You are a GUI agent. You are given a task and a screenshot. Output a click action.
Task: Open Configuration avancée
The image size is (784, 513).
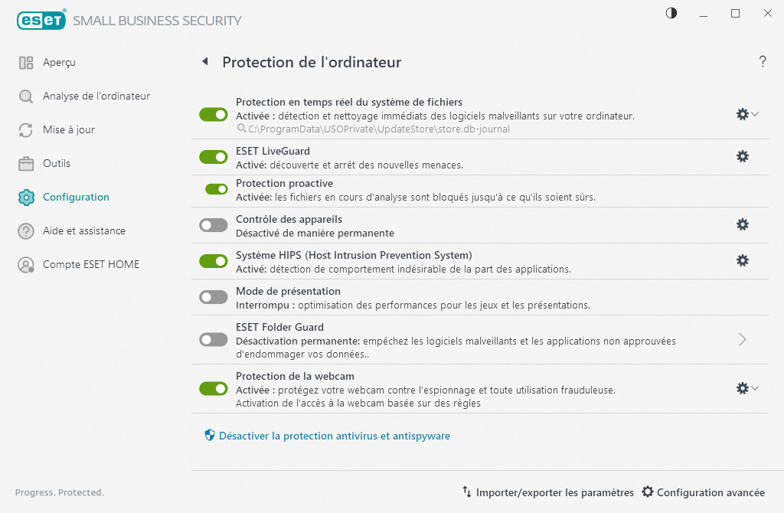tap(704, 492)
